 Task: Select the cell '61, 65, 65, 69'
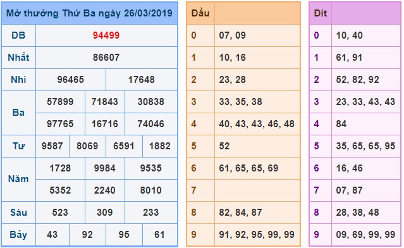257,168
